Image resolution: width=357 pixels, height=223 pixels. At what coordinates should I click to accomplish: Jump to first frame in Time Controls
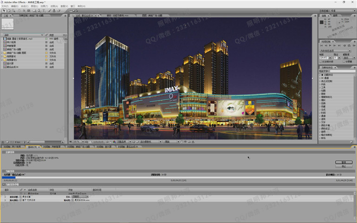tap(321, 46)
